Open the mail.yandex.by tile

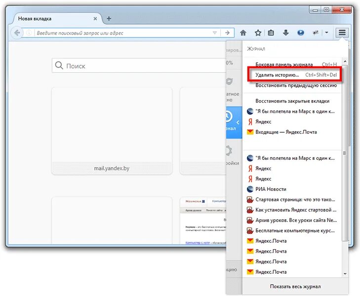tap(112, 131)
